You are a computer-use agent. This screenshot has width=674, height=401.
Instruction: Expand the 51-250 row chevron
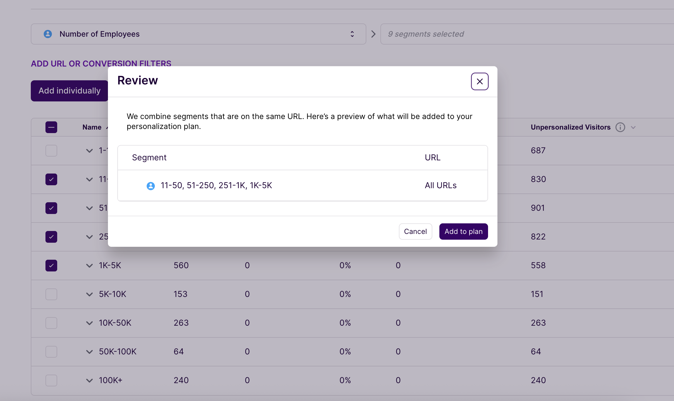pyautogui.click(x=89, y=208)
